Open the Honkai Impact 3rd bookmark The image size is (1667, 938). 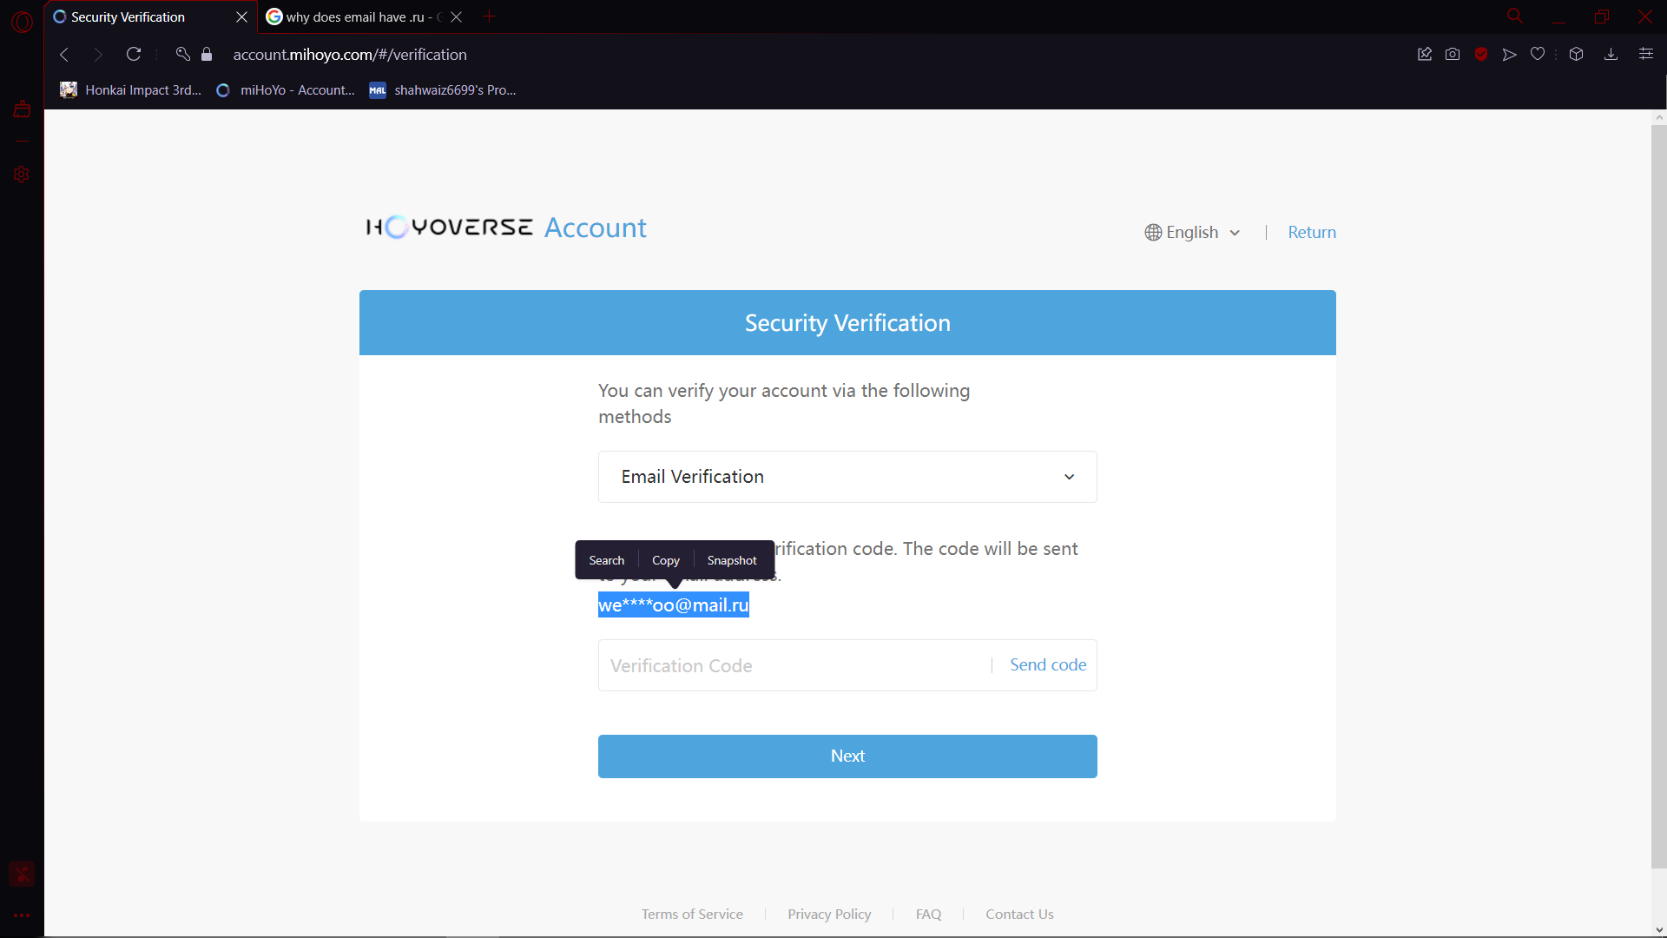(x=130, y=89)
